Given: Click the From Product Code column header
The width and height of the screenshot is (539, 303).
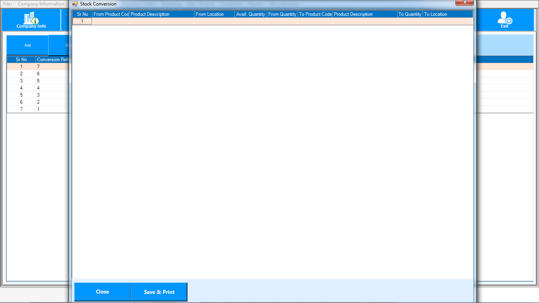Looking at the screenshot, I should tap(111, 14).
